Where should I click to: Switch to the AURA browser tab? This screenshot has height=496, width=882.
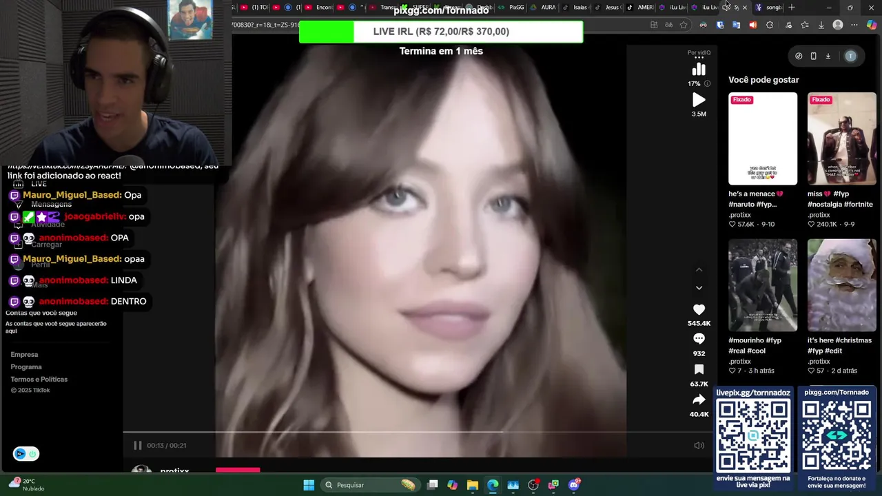click(x=544, y=8)
